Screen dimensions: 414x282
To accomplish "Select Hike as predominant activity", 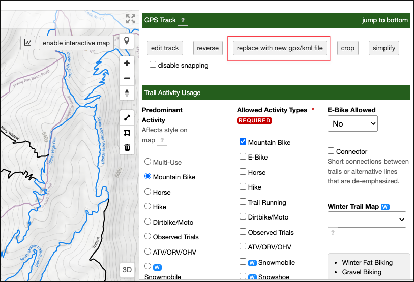I will coord(148,207).
